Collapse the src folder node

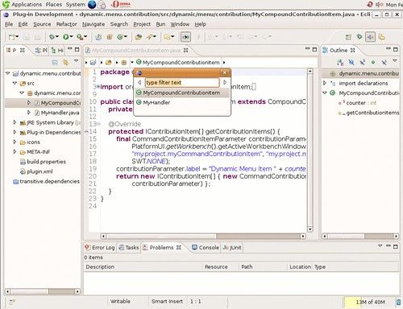(15, 83)
